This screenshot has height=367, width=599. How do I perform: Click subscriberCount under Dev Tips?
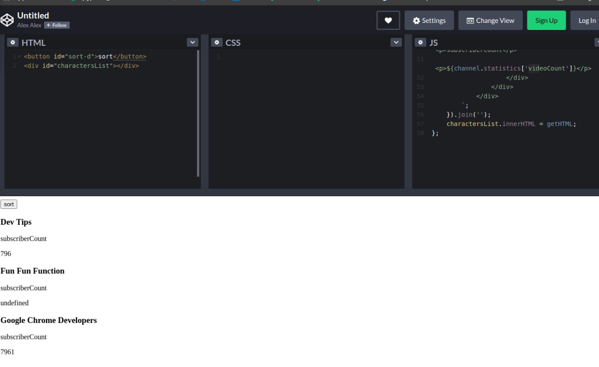[x=23, y=239]
